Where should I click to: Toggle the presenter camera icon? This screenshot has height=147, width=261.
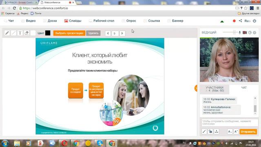(x=245, y=33)
